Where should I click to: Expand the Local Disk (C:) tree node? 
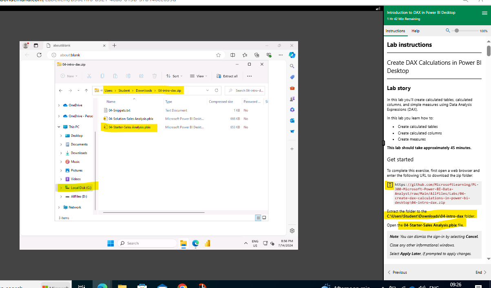coord(61,188)
